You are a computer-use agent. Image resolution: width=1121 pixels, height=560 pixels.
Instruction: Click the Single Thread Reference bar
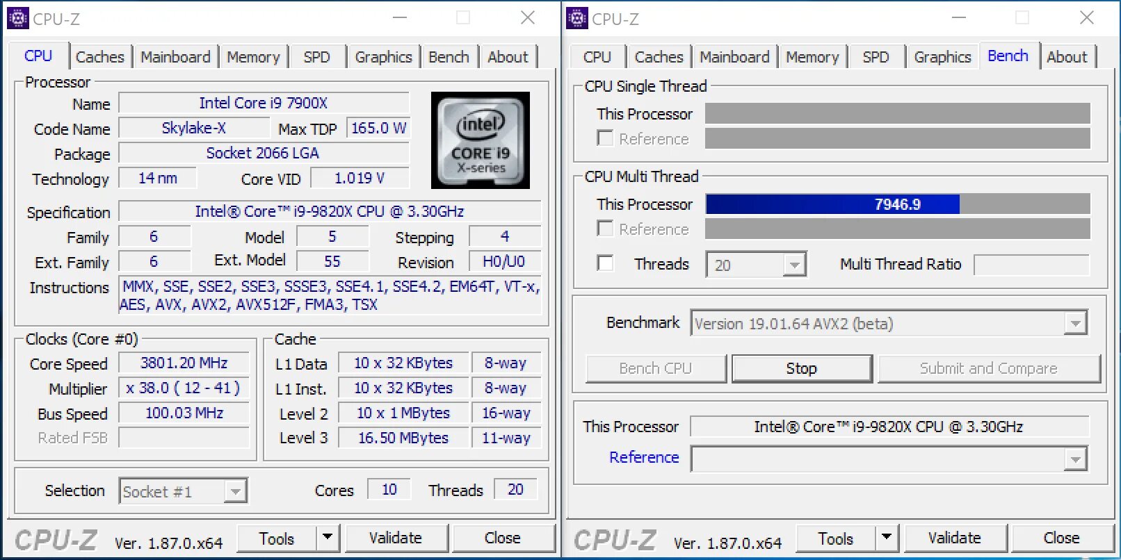(x=898, y=138)
